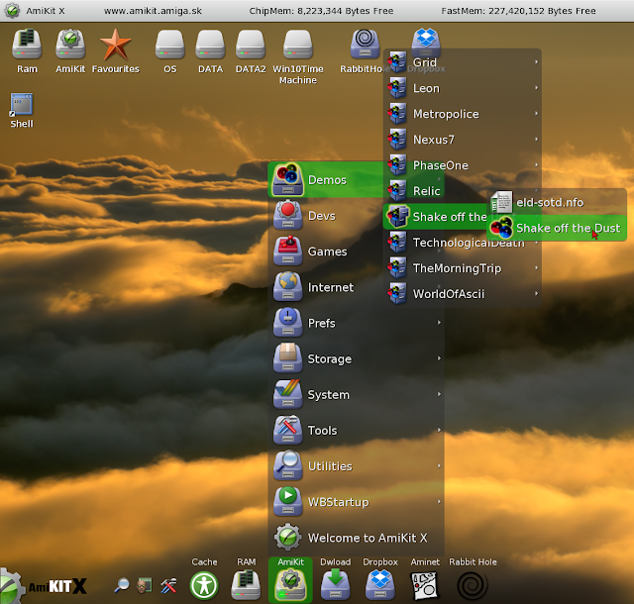Click the www.amikit.amiga.sk title text
The image size is (634, 604).
153,11
